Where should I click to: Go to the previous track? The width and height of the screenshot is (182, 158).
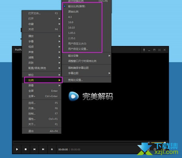coord(34,149)
